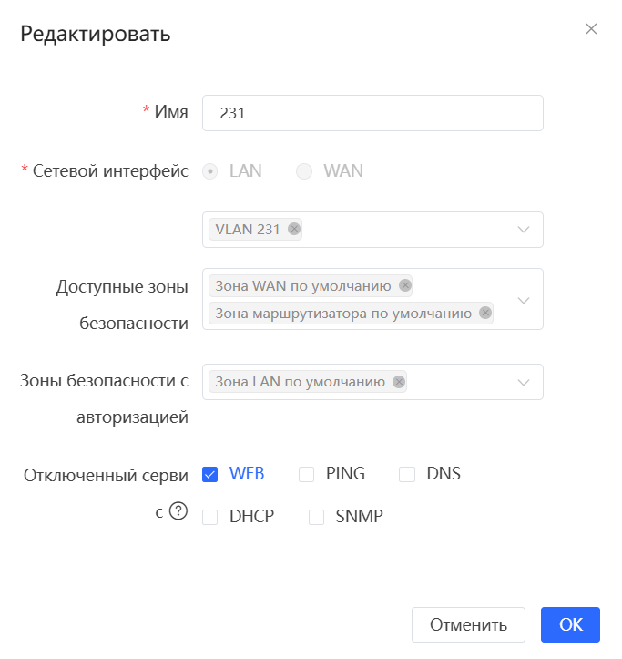
Task: Open the help tooltip for disabled services
Action: 178,511
